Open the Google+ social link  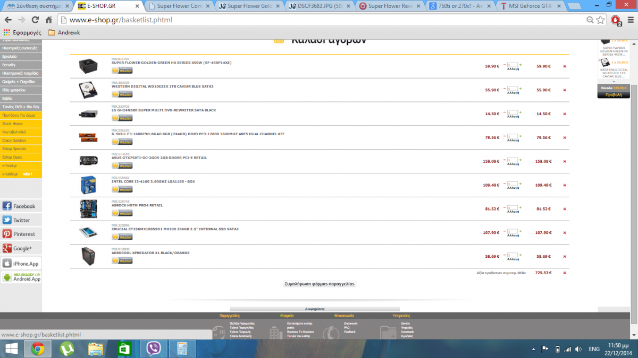click(x=21, y=248)
